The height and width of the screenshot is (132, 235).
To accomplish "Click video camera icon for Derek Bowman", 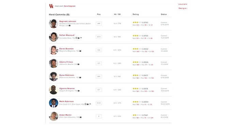I will click(80, 51).
